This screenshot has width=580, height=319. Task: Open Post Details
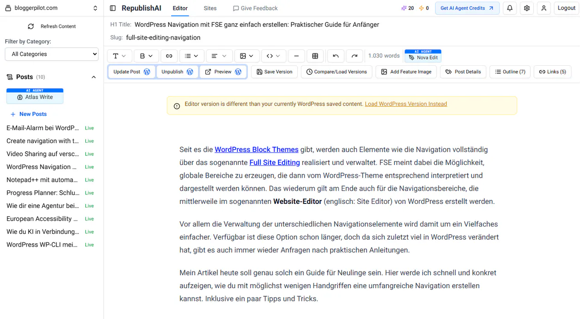coord(463,72)
